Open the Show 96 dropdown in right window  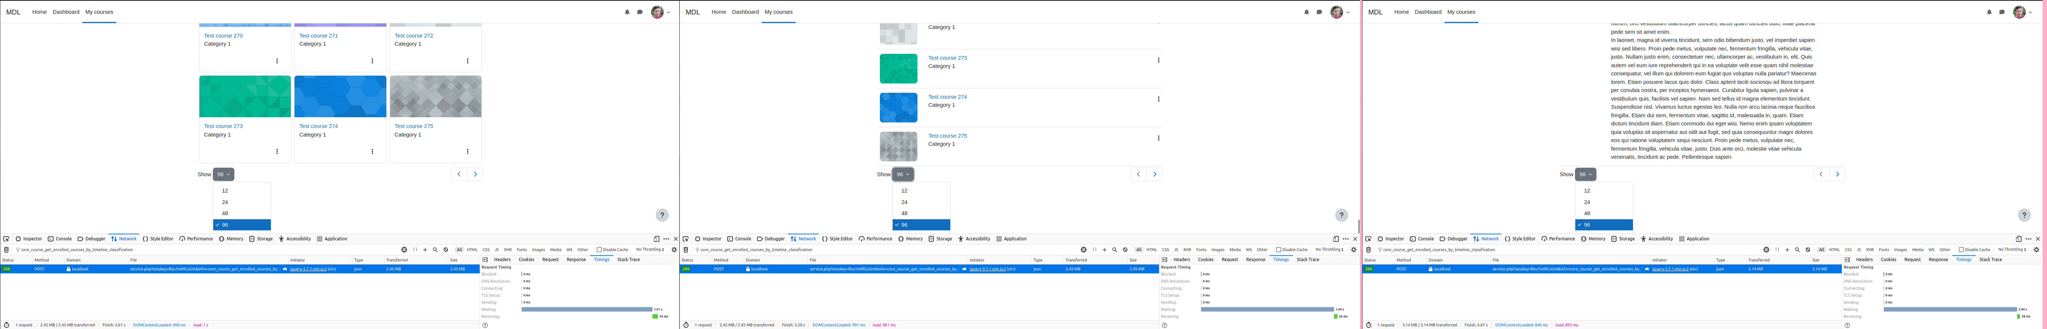1585,174
